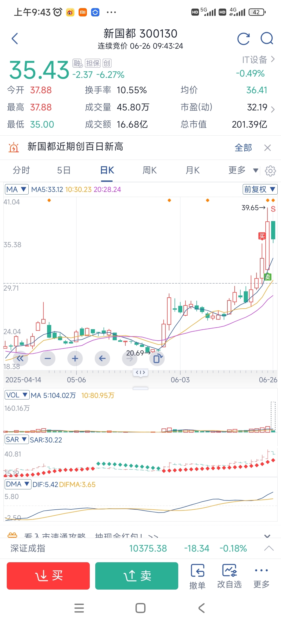Viewport: 281px width, 625px height.
Task: Expand the 深证成指 index bar
Action: 269,548
